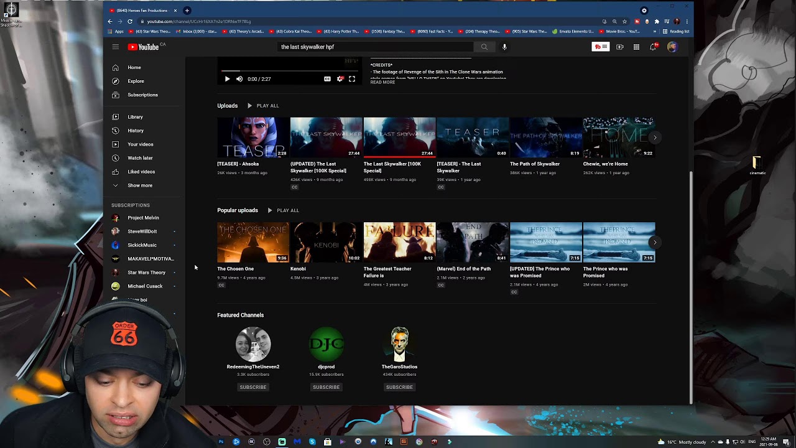
Task: Show next Popular uploads with right arrow
Action: (654, 242)
